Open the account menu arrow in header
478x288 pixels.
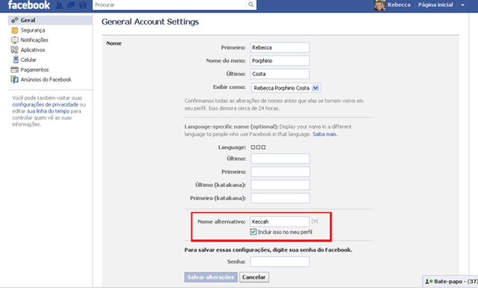[462, 5]
